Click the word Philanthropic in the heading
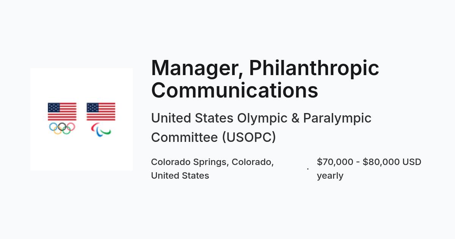 (314, 68)
